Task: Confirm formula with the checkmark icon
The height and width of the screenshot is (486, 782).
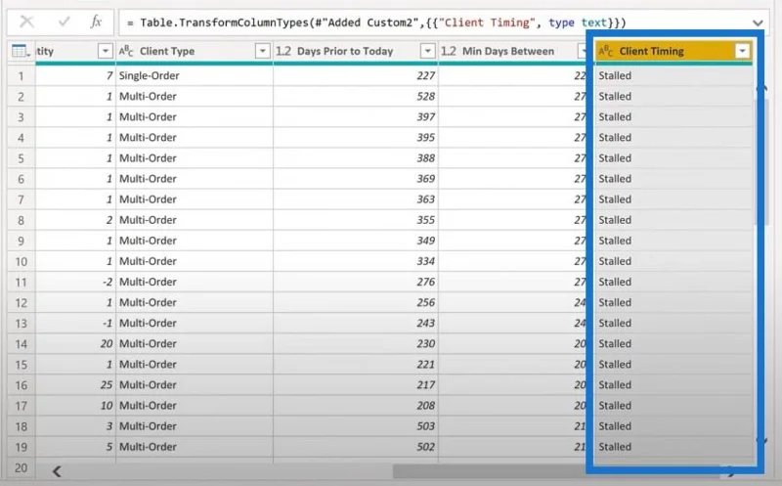Action: pyautogui.click(x=64, y=22)
